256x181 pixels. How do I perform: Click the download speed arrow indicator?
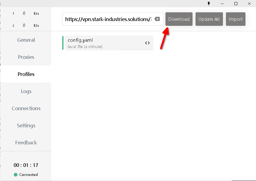(x=13, y=26)
